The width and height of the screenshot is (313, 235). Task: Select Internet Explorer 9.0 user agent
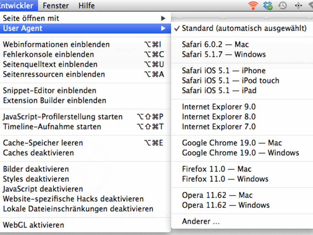[219, 107]
